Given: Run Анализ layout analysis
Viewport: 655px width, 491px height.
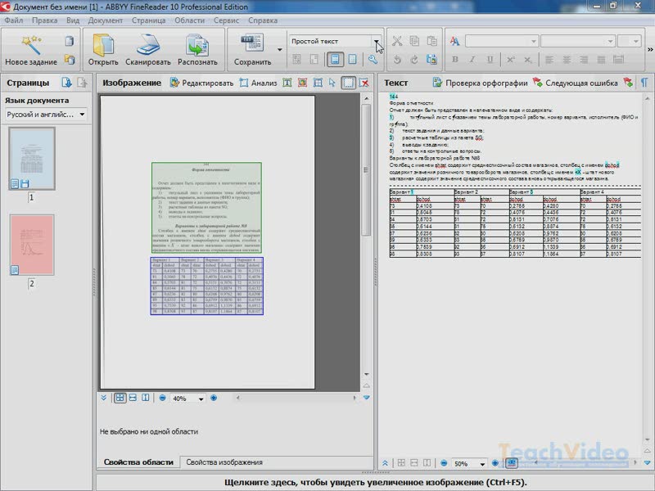Looking at the screenshot, I should (258, 83).
